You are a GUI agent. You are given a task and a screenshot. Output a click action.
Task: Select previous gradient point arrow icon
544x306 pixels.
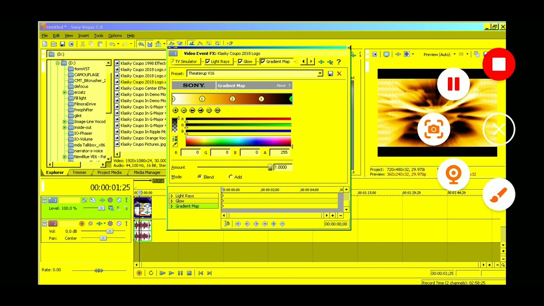click(x=192, y=110)
